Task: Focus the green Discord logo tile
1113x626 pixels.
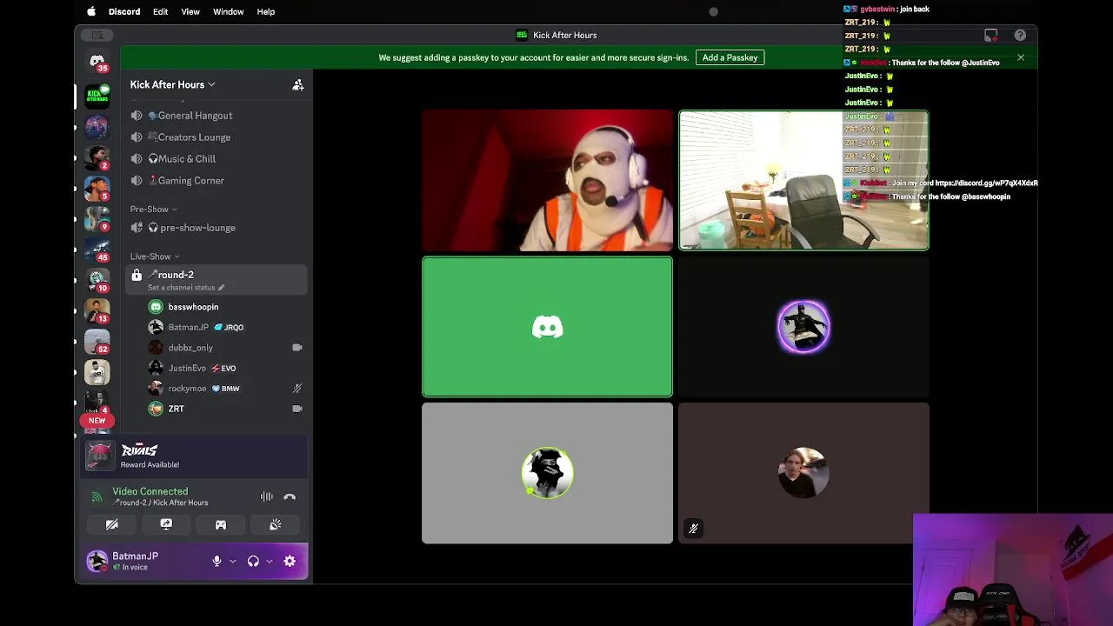Action: point(547,327)
